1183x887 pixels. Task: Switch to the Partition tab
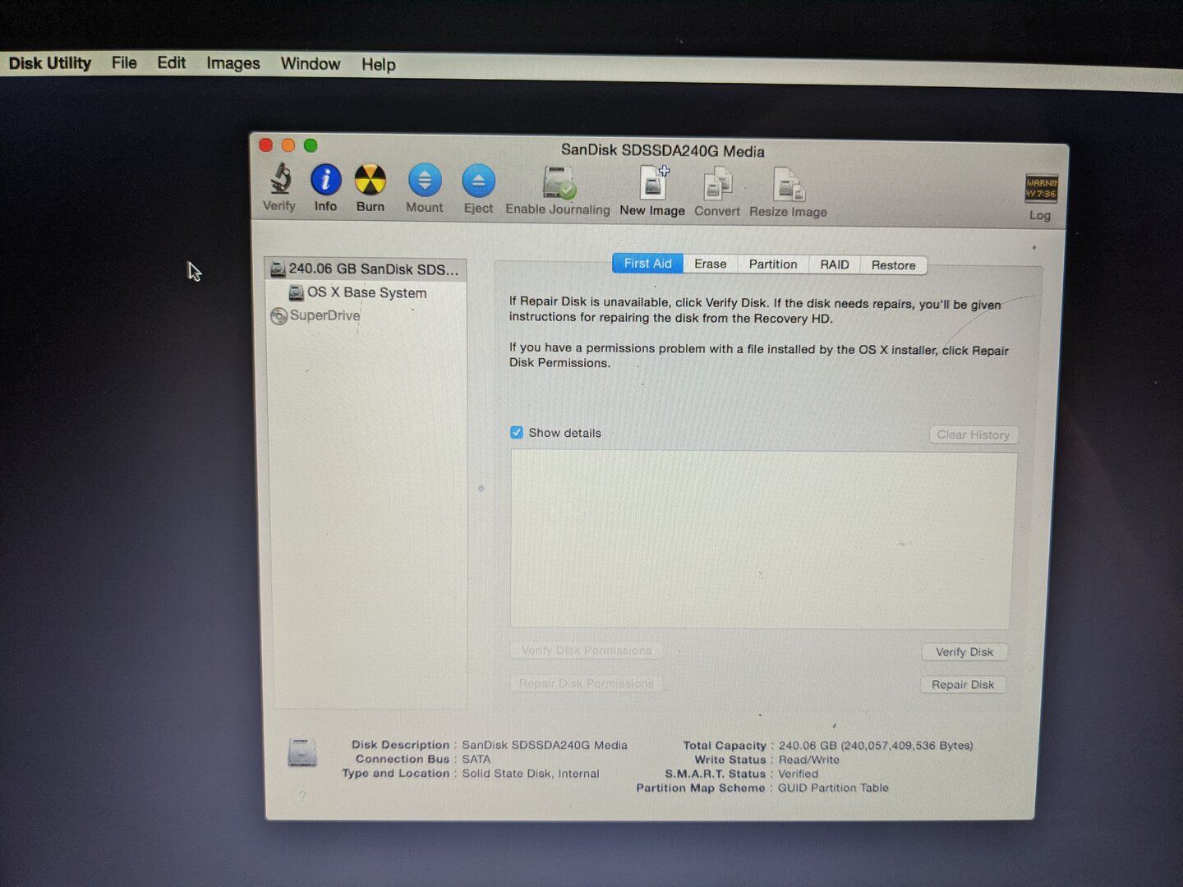coord(773,264)
